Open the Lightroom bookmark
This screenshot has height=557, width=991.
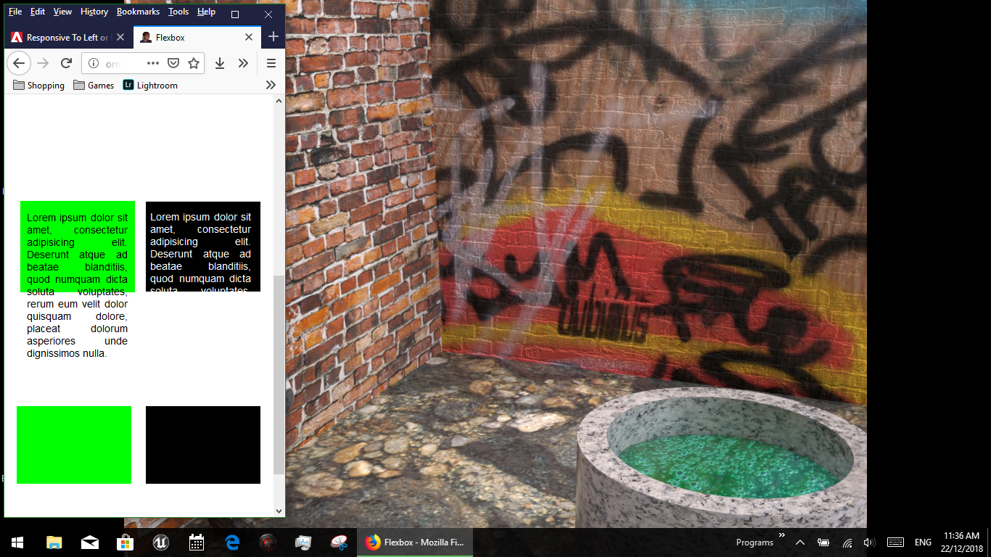pyautogui.click(x=150, y=85)
